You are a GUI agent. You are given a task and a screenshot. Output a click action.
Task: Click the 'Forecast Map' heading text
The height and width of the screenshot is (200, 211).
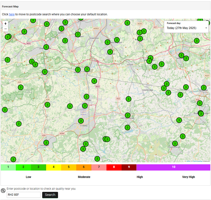(x=10, y=7)
